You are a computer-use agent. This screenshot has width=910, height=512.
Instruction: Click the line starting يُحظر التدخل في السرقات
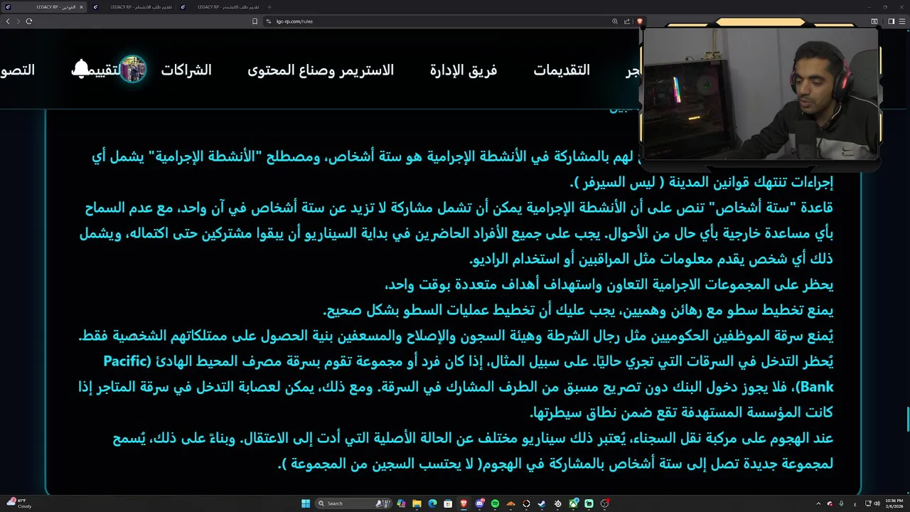469,361
